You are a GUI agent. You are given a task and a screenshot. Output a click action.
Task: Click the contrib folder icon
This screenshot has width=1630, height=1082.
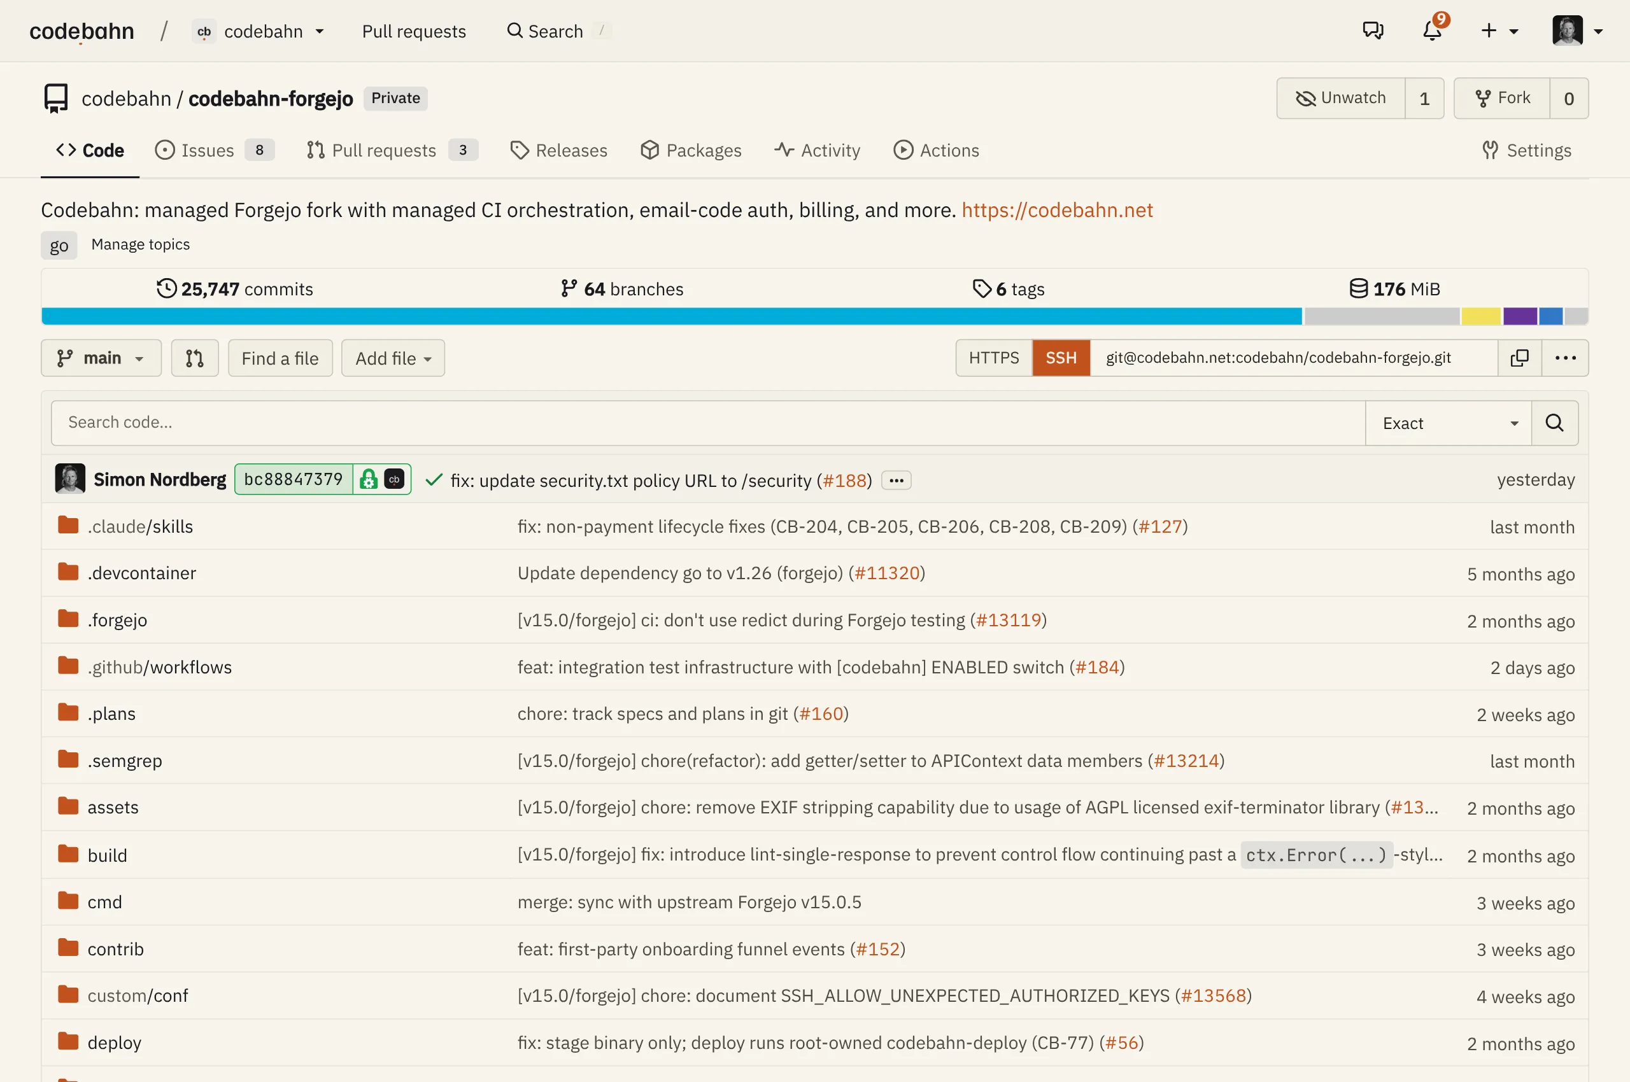point(68,948)
